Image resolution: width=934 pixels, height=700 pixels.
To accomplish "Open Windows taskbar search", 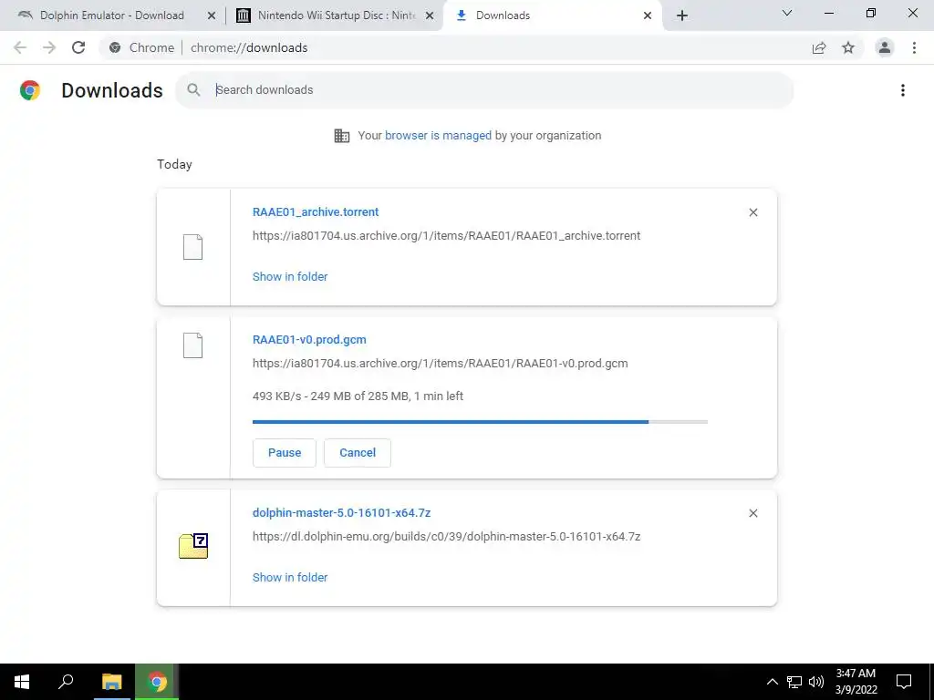I will pos(66,682).
